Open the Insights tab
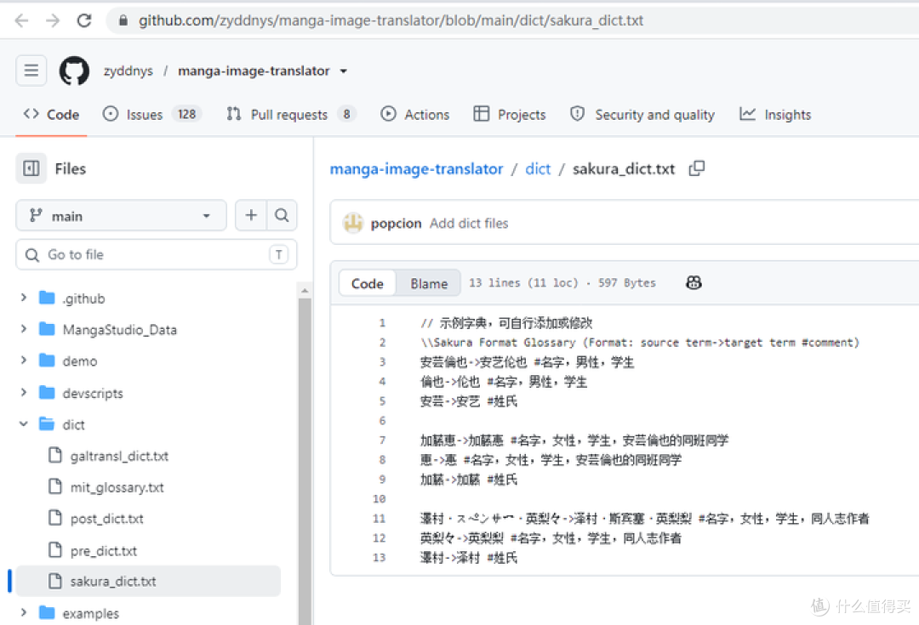This screenshot has width=919, height=625. 775,114
